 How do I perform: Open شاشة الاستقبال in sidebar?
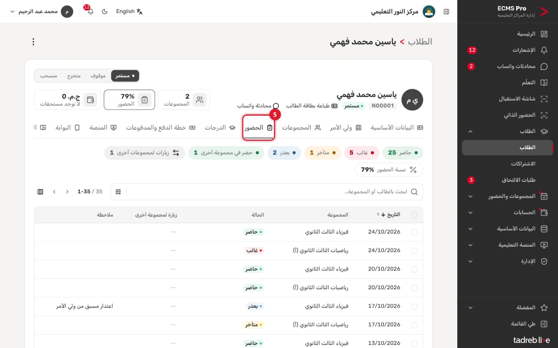(x=507, y=99)
